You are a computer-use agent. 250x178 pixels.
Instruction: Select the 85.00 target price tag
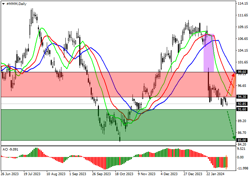[242, 140]
